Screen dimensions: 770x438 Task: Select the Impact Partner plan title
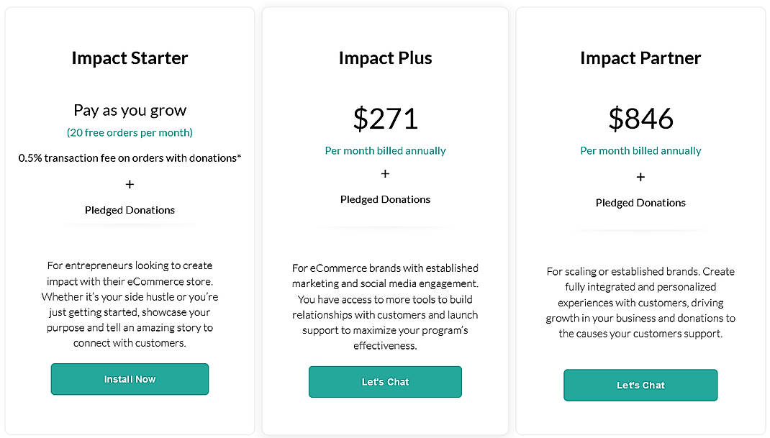tap(640, 58)
